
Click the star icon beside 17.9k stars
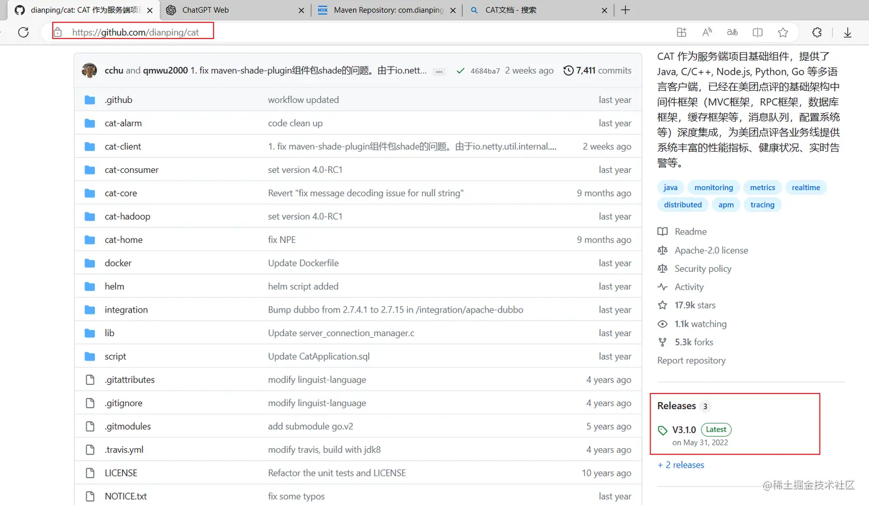pyautogui.click(x=663, y=305)
